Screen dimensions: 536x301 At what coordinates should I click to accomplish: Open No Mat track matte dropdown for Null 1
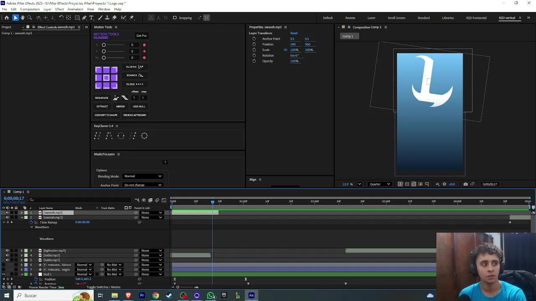[x=114, y=274]
